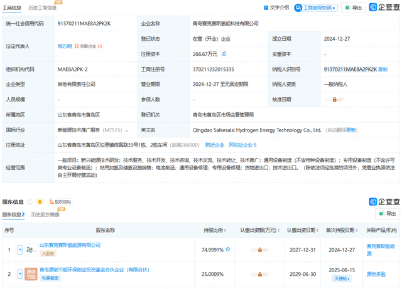The image size is (402, 289).
Task: Select 其他有限责任公司 company type
Action: [x=77, y=84]
